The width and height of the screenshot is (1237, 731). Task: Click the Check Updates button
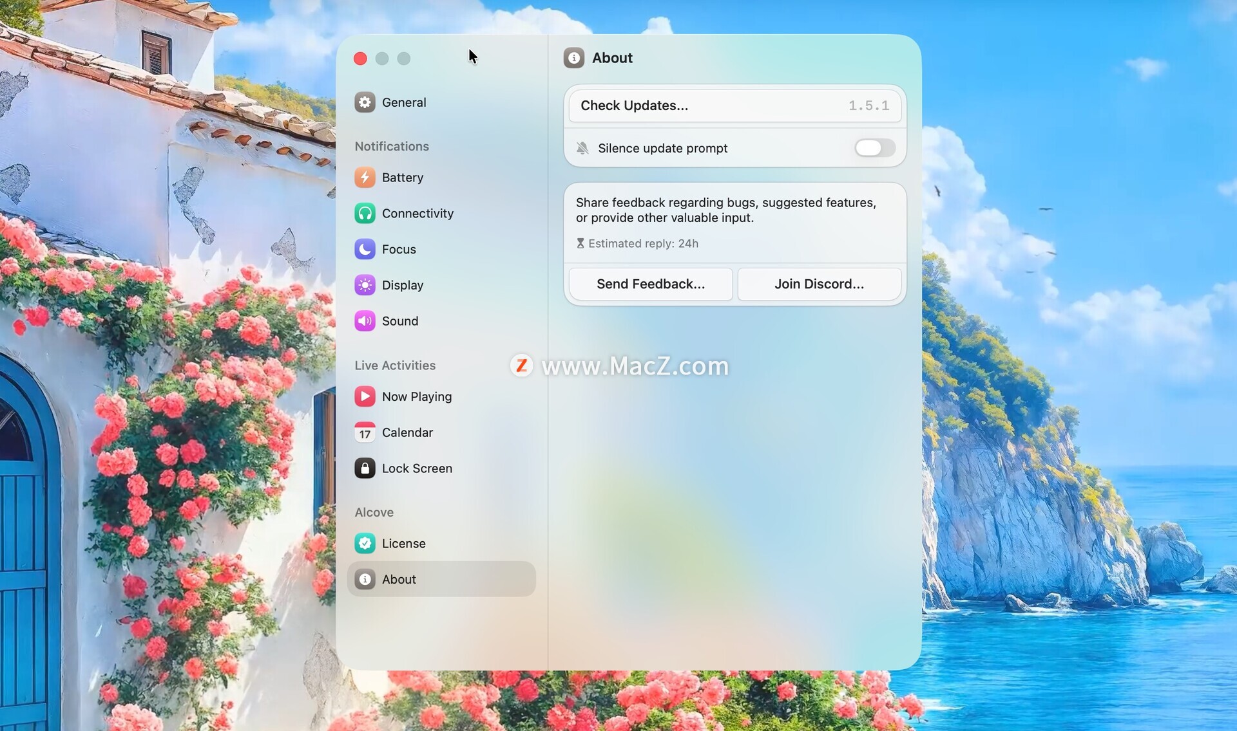734,106
